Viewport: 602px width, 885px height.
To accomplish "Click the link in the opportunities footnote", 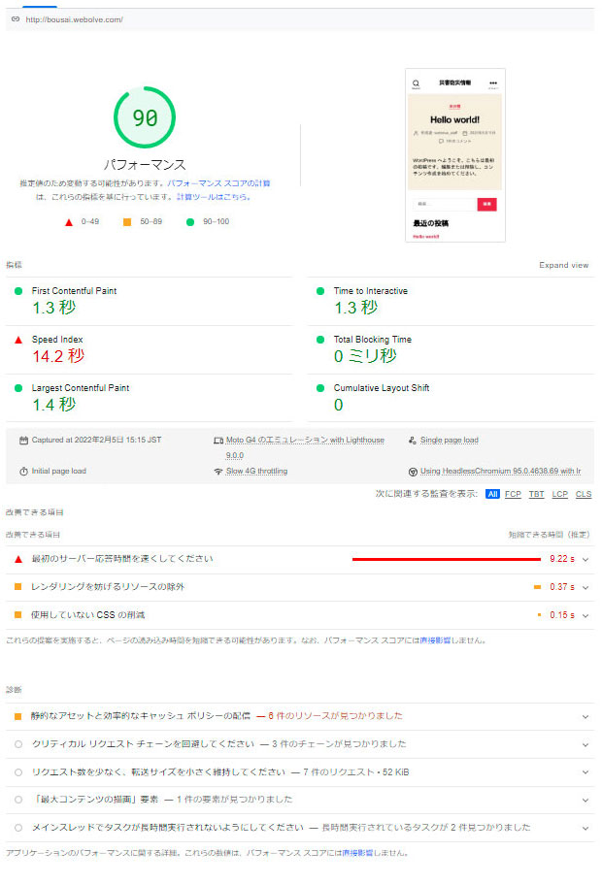I will [435, 640].
